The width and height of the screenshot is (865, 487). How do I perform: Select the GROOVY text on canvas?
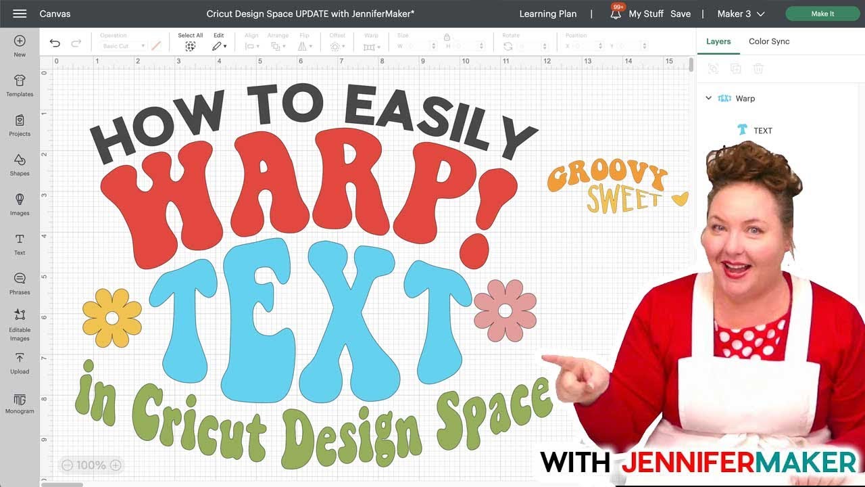[607, 177]
